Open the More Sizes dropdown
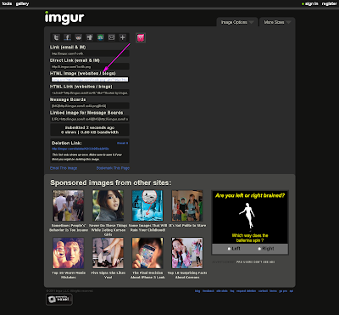This screenshot has width=339, height=315. coord(277,22)
